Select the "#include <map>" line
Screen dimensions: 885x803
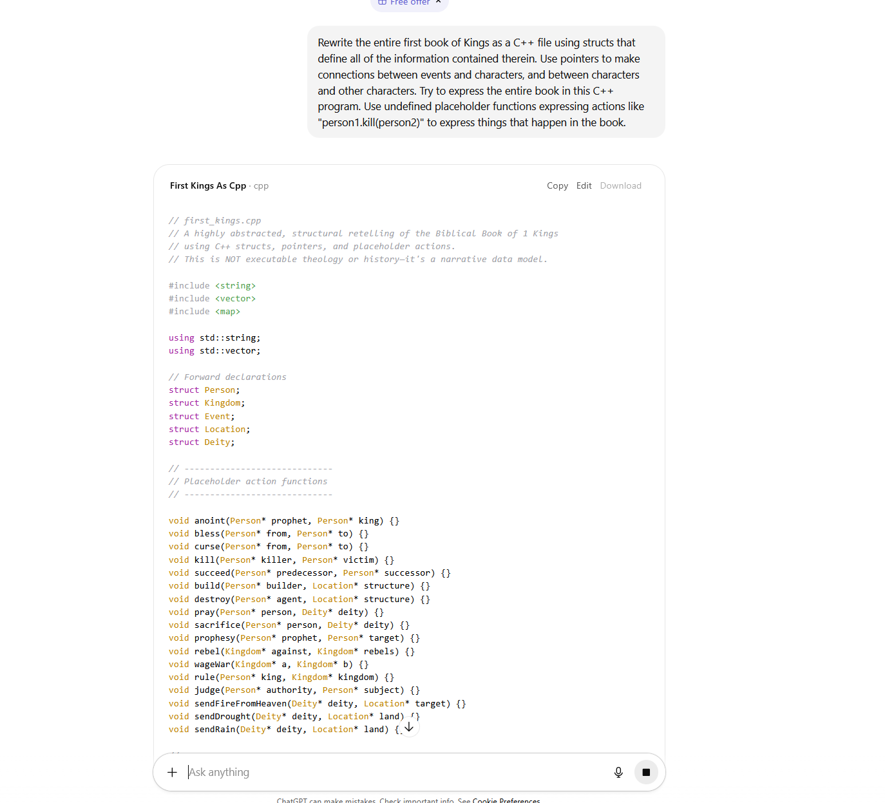(x=205, y=311)
